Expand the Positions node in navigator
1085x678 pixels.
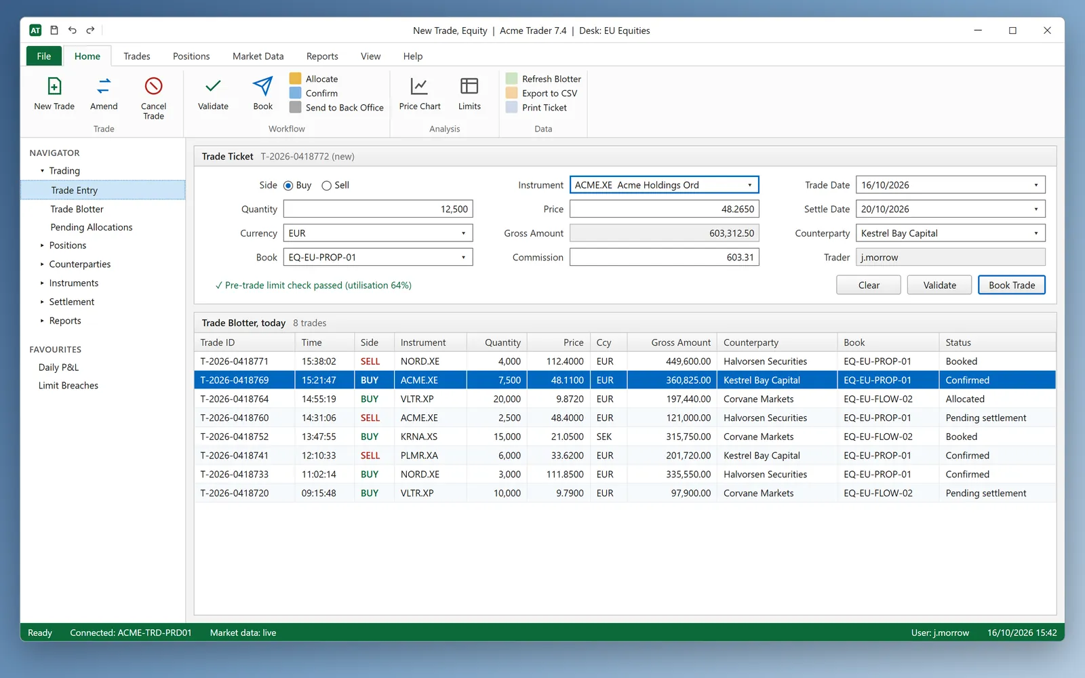point(42,245)
